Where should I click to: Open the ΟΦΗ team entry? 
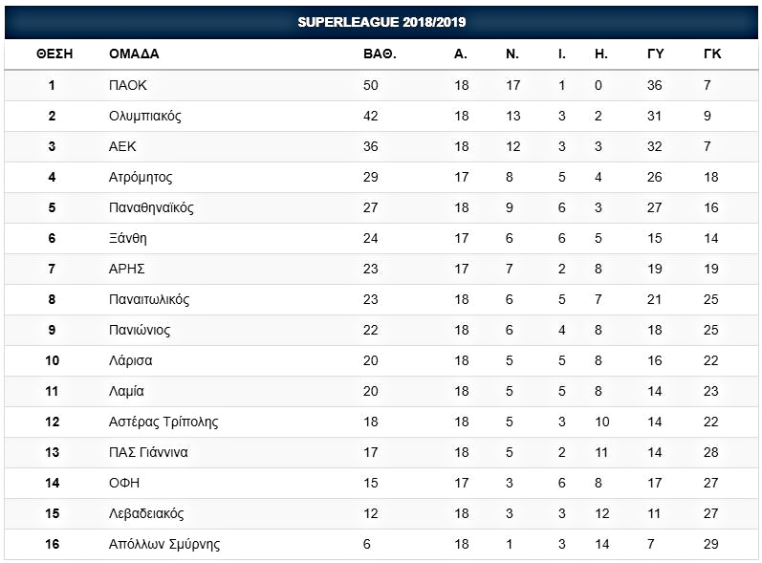coord(124,484)
